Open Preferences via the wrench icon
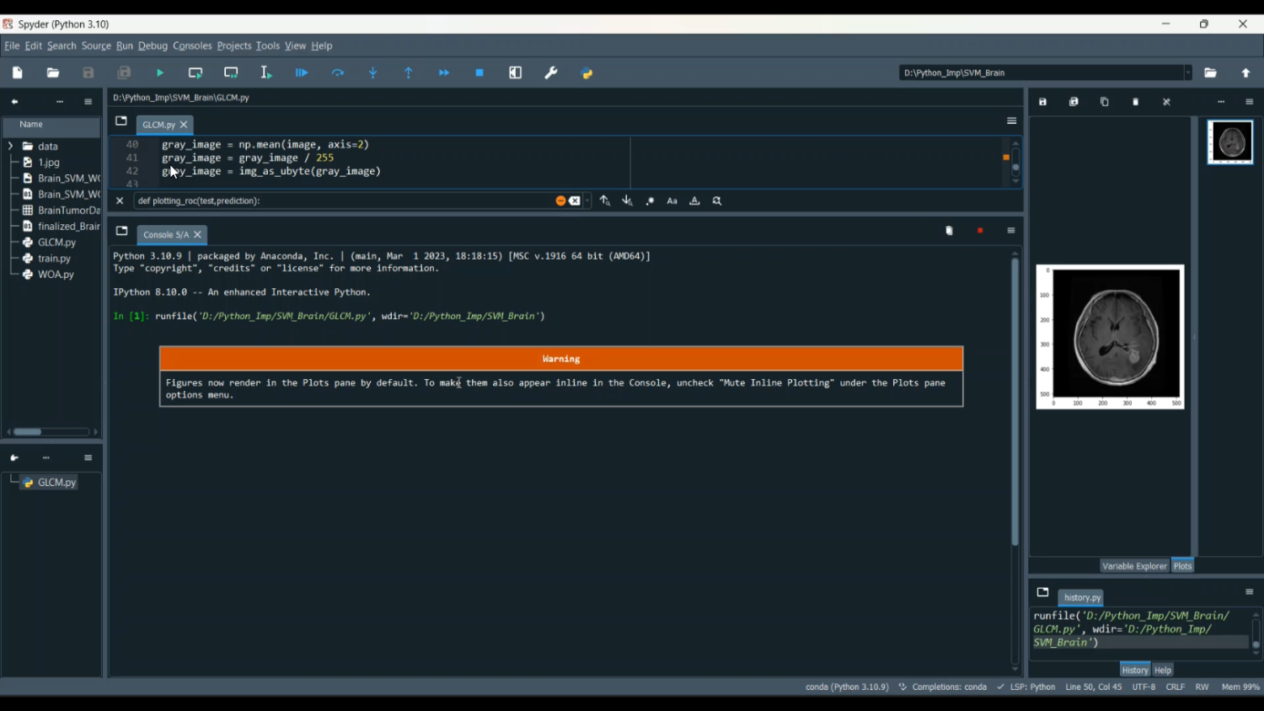The width and height of the screenshot is (1264, 711). click(x=551, y=73)
